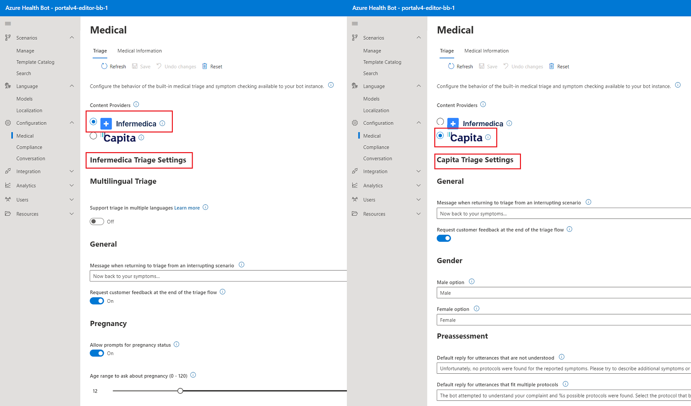Collapse Language section in left sidebar
Image resolution: width=691 pixels, height=406 pixels.
72,86
